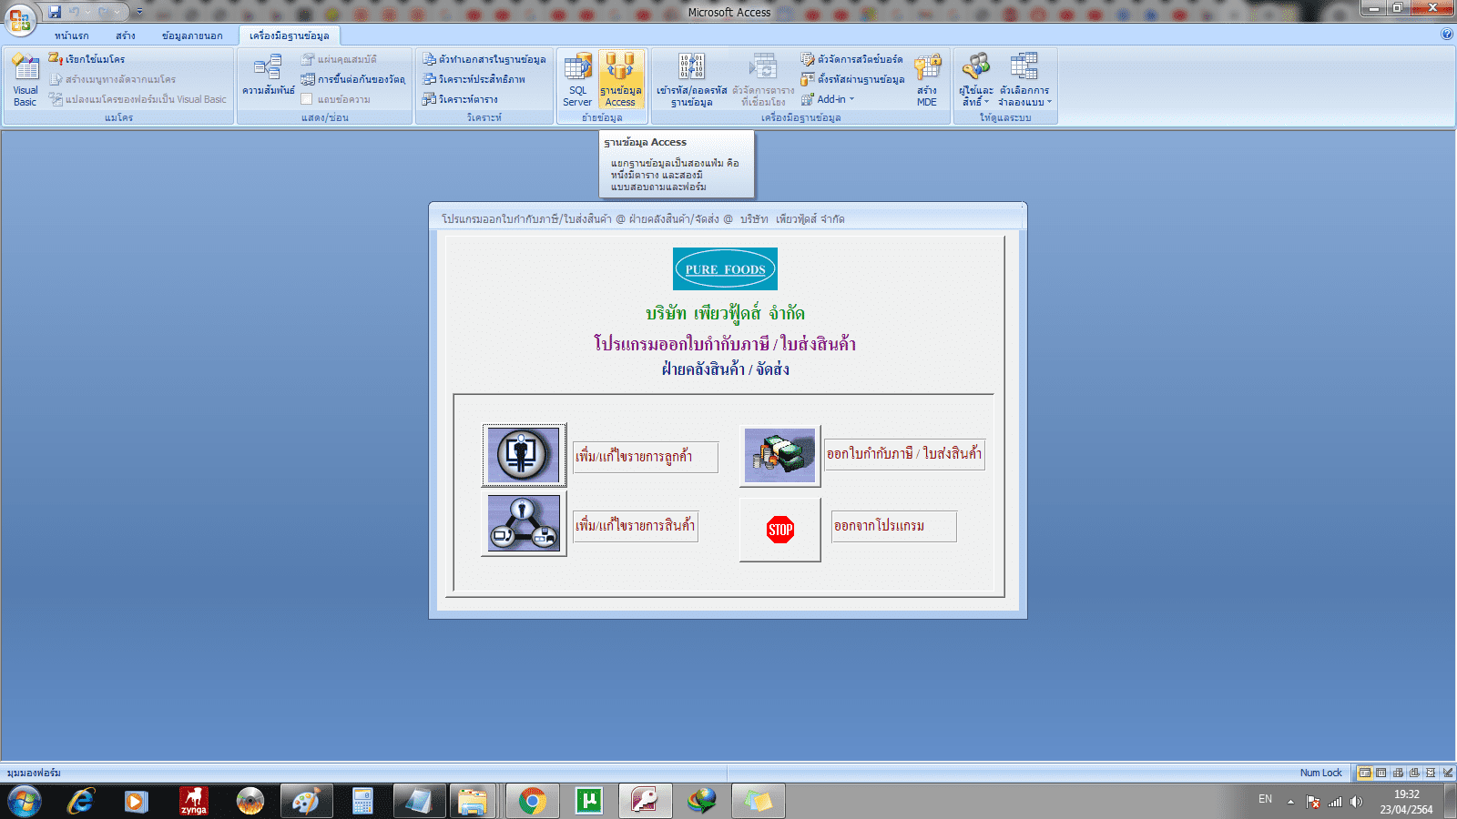Show hidden system tray icons arrow

[x=1290, y=802]
